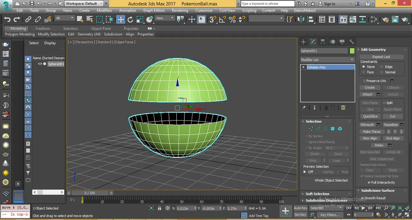The height and width of the screenshot is (220, 412).
Task: Click the QuickSlice button
Action: pyautogui.click(x=370, y=116)
